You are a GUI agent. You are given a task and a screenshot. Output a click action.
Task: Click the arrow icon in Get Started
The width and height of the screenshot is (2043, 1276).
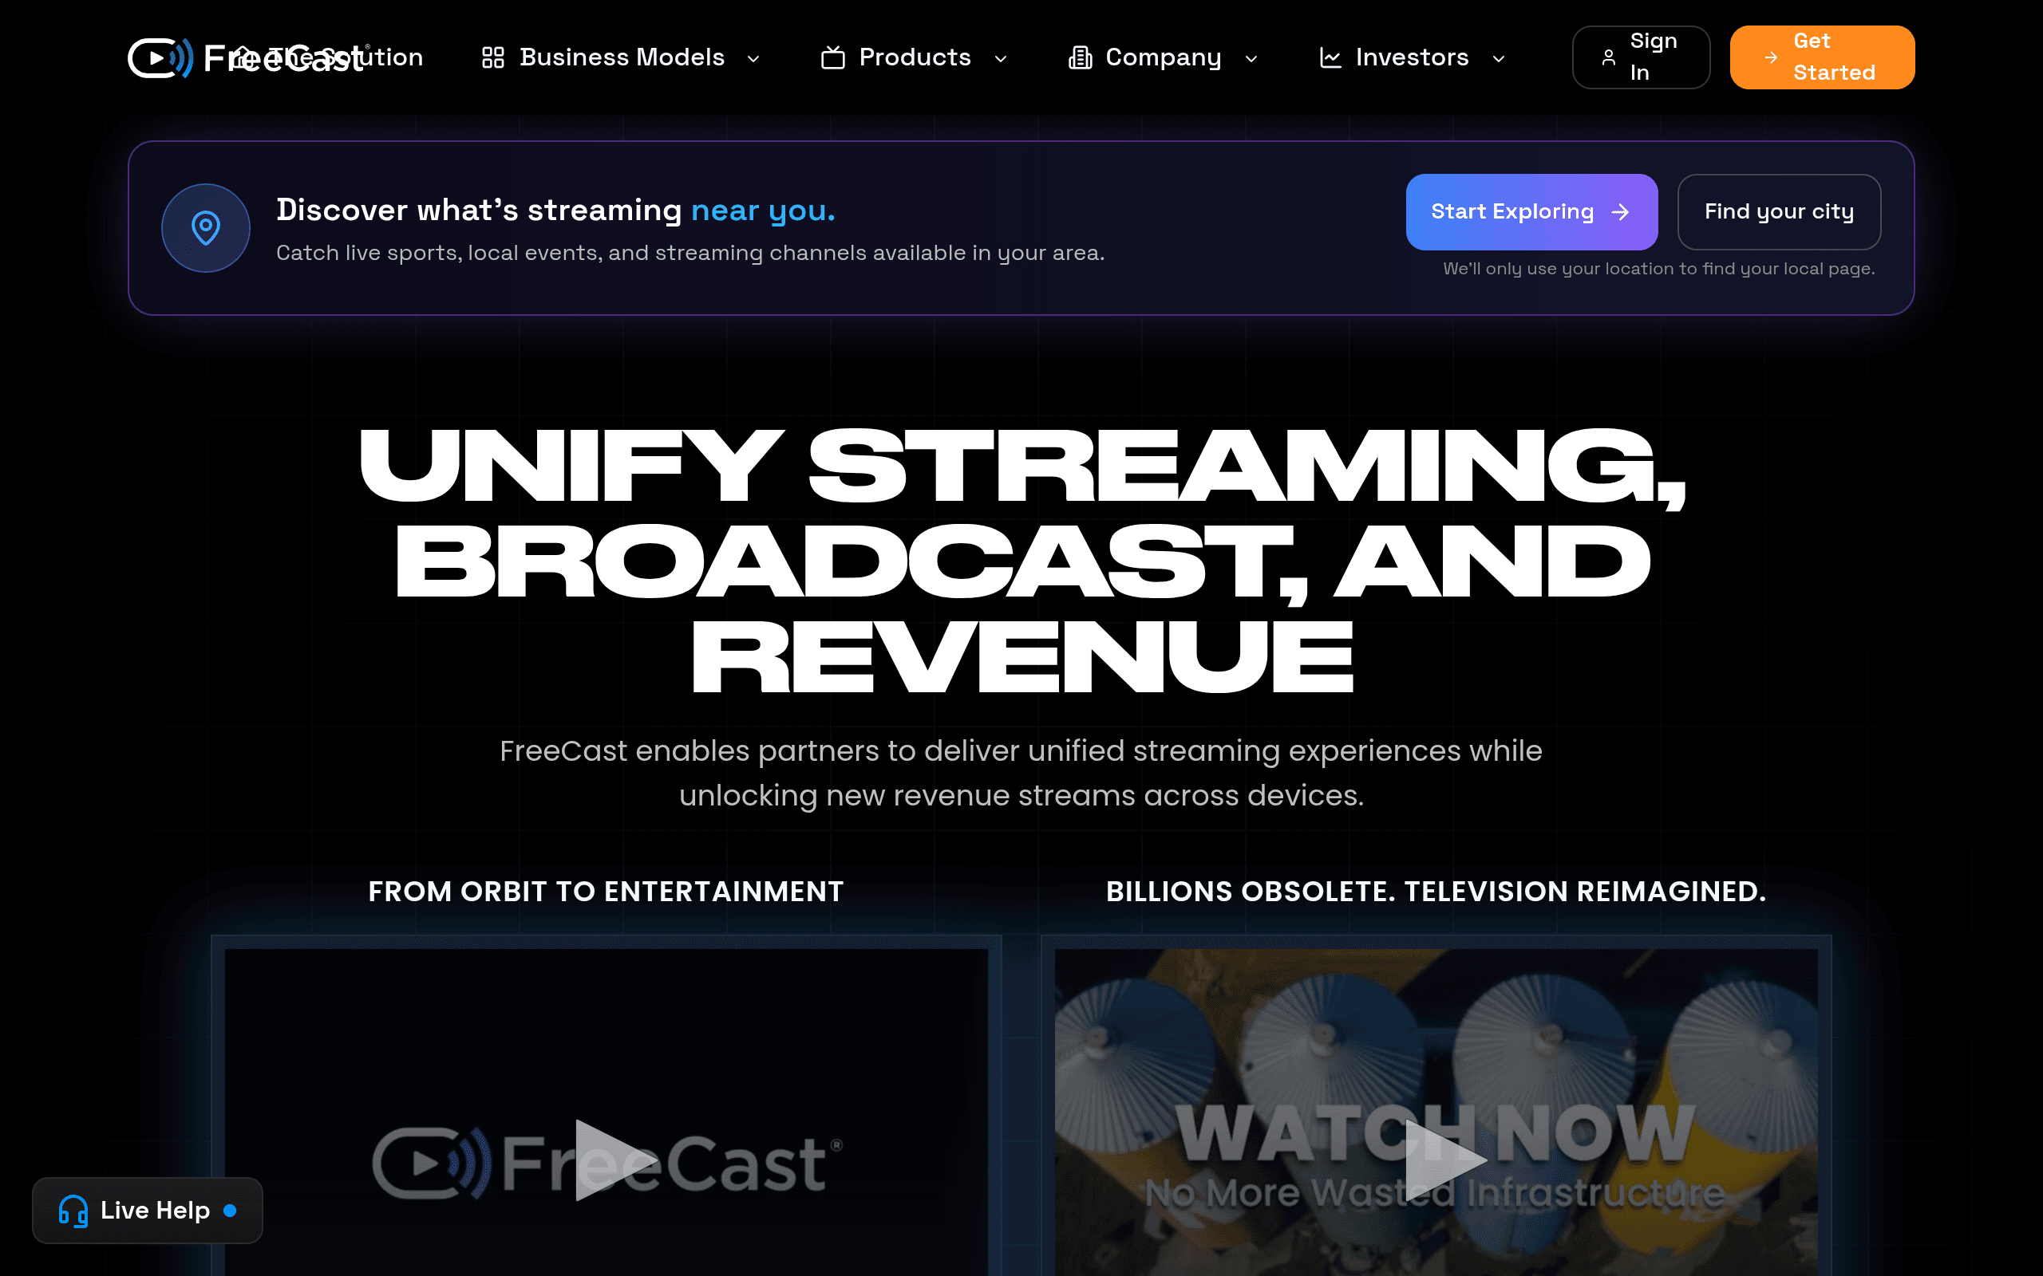tap(1771, 57)
